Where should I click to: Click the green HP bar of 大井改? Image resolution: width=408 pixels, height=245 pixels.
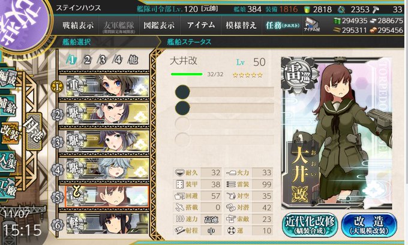point(187,74)
